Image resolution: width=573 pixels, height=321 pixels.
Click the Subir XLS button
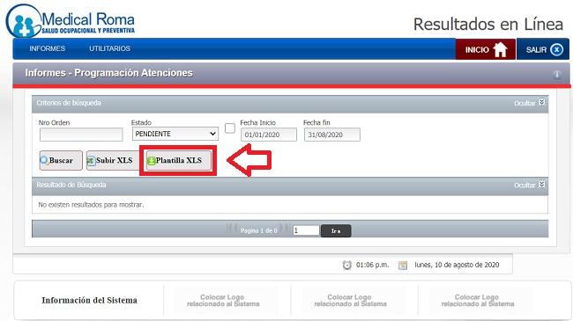click(113, 160)
